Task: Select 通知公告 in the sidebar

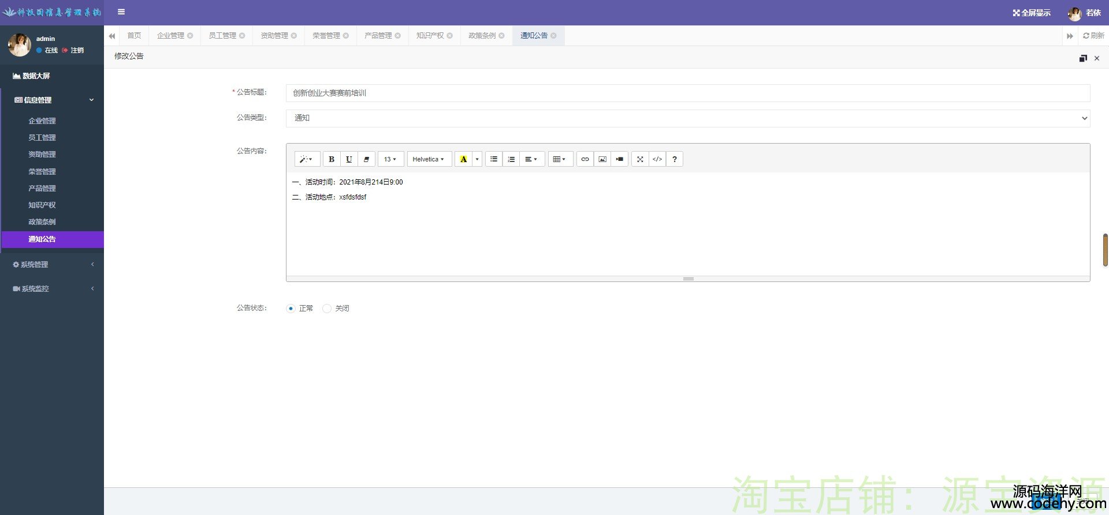Action: coord(53,239)
